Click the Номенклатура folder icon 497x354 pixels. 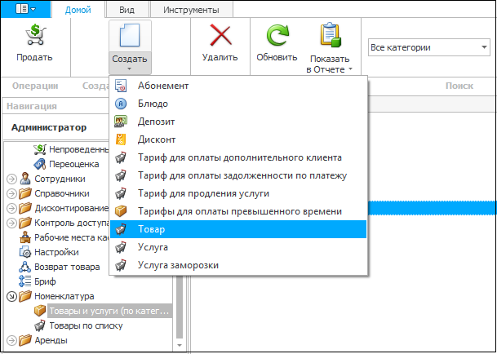point(25,296)
